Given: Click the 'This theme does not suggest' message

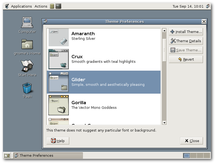Looking at the screenshot, I should pos(101,130).
